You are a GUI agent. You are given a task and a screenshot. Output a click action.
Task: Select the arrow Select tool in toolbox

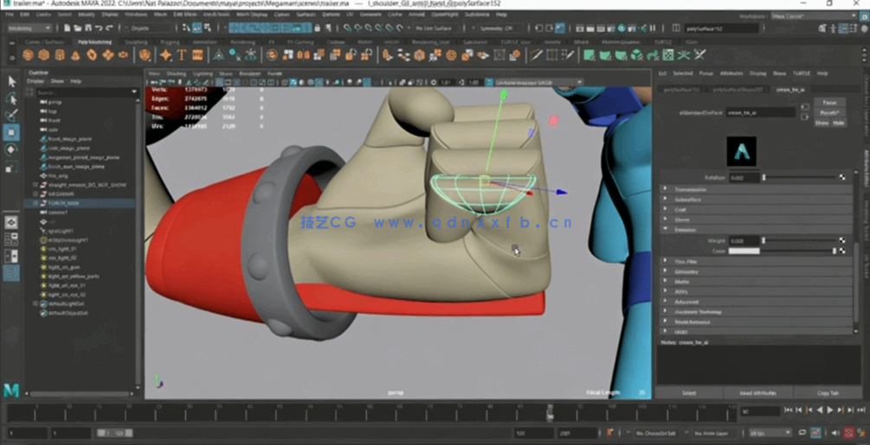[11, 81]
